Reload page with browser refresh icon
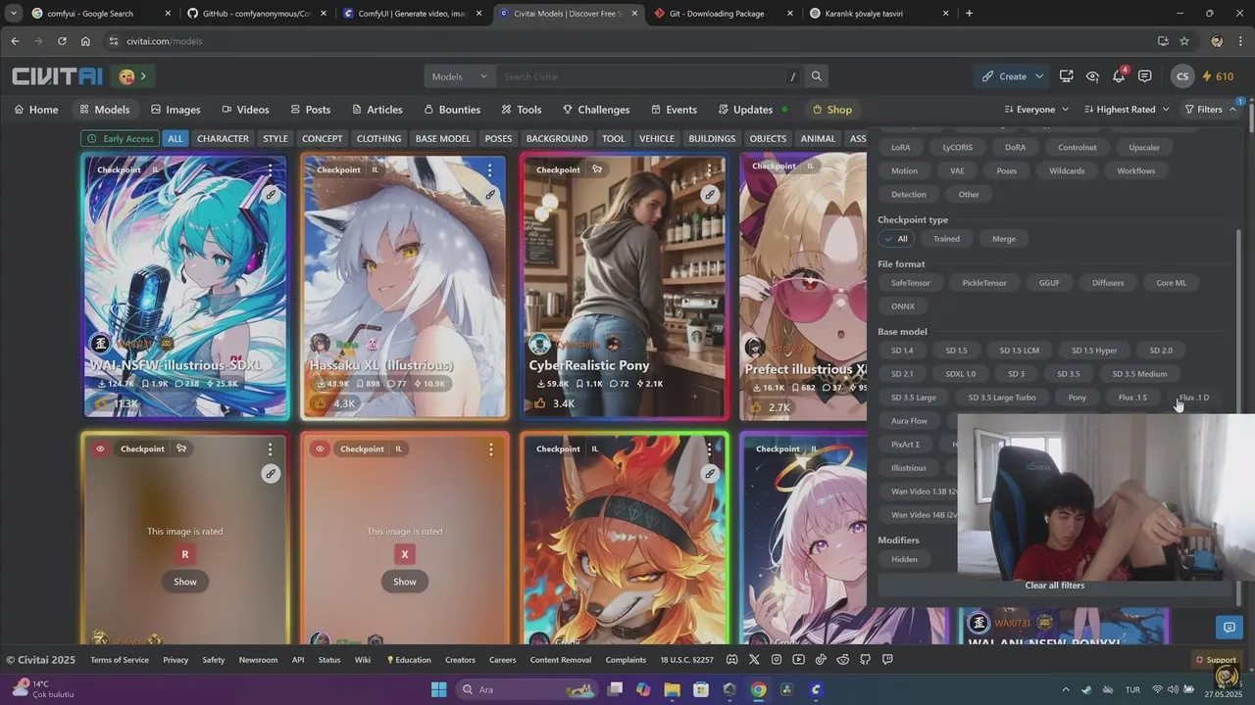 (62, 41)
